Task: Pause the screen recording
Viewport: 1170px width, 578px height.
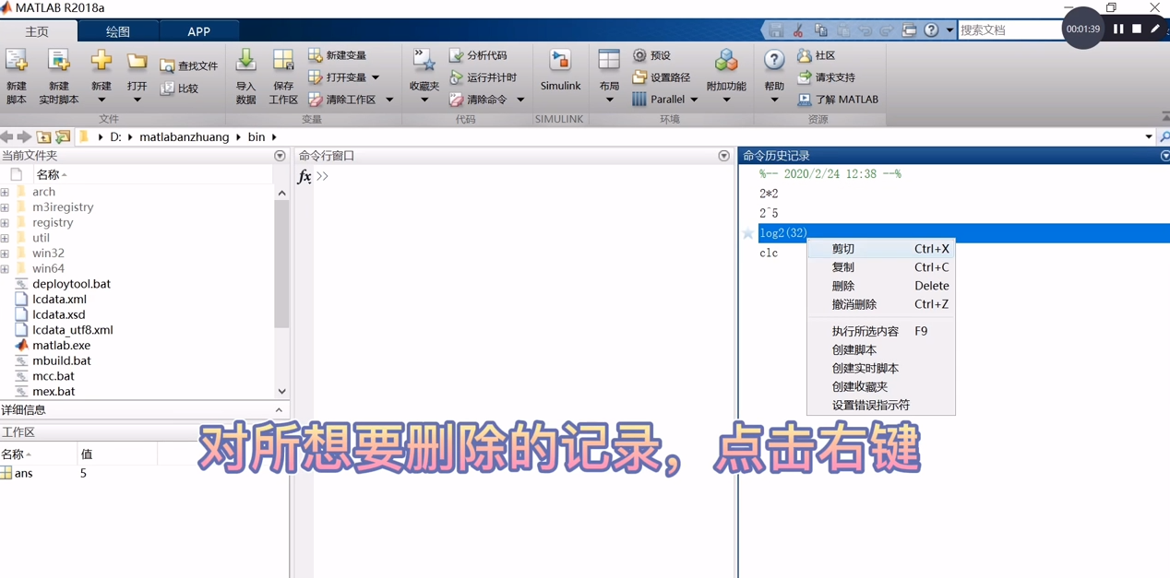Action: [x=1118, y=29]
